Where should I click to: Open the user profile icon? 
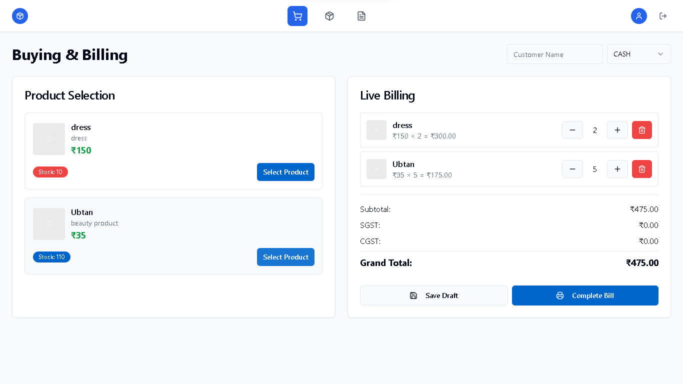point(639,15)
